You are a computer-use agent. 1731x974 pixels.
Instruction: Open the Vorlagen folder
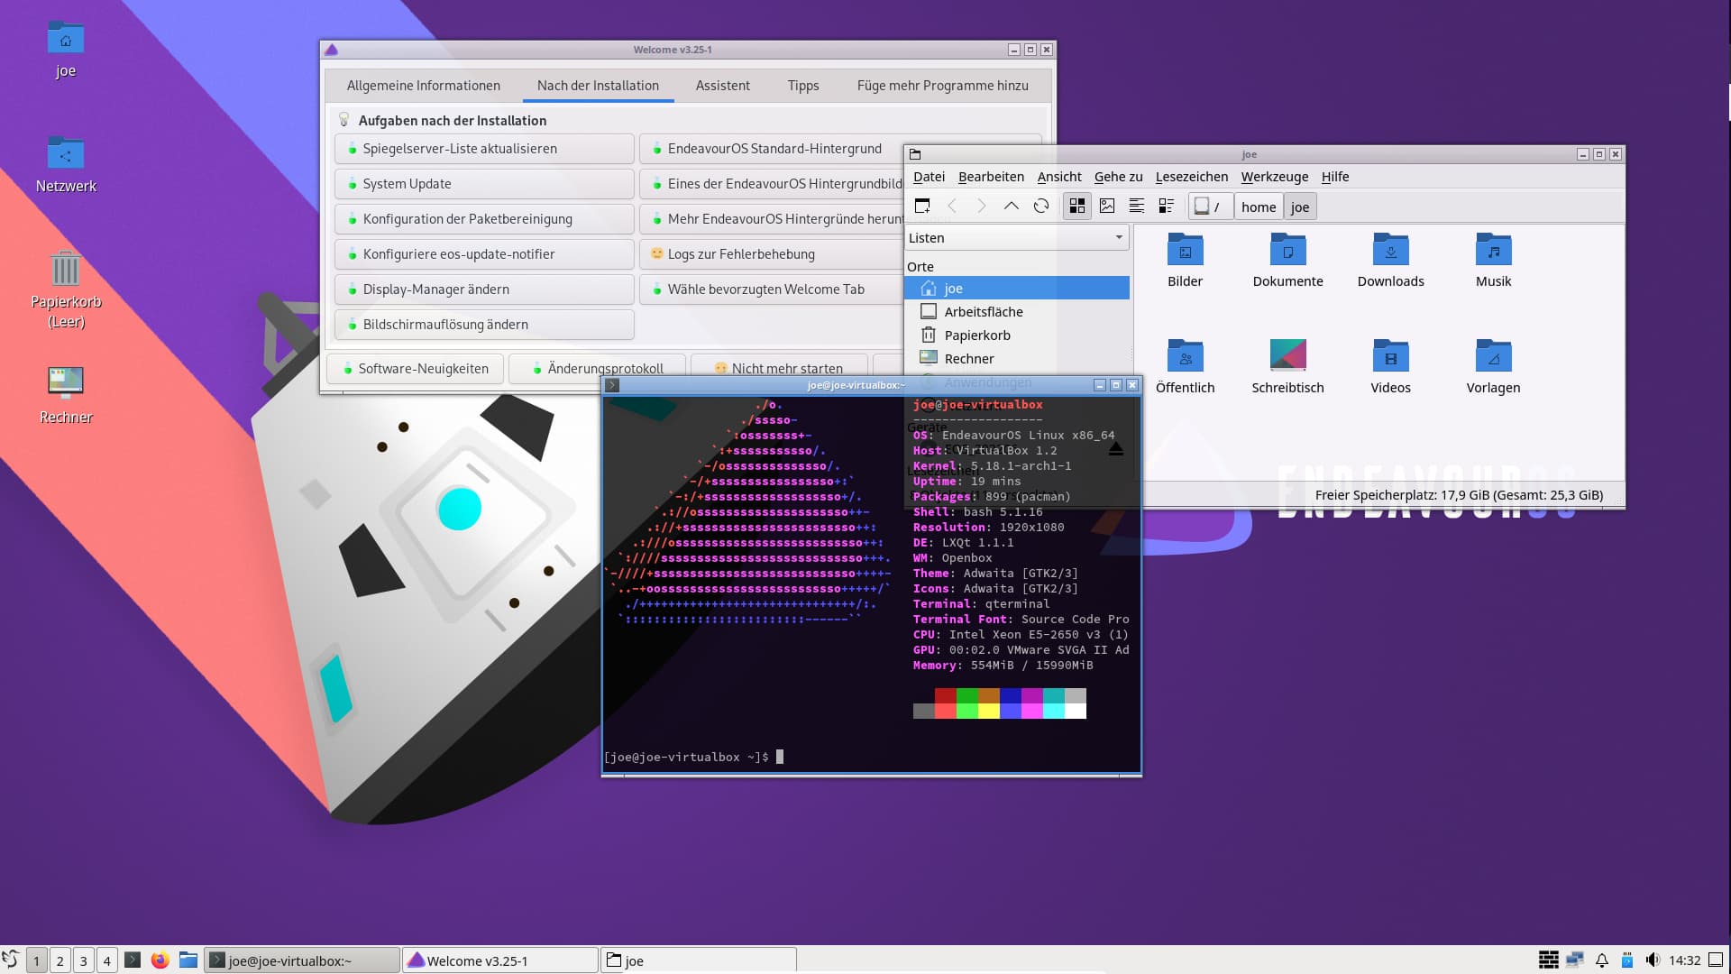tap(1493, 367)
